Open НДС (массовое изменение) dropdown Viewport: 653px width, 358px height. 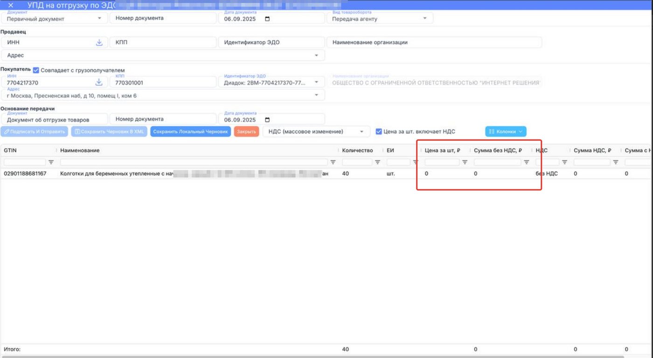(x=316, y=131)
